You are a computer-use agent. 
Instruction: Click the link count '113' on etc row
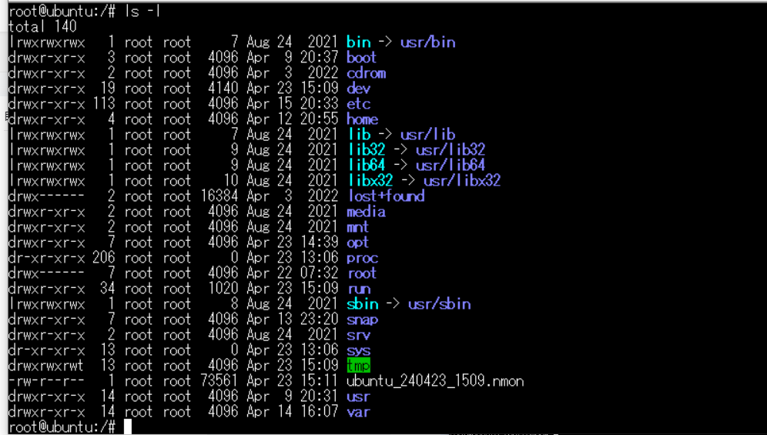pyautogui.click(x=104, y=104)
